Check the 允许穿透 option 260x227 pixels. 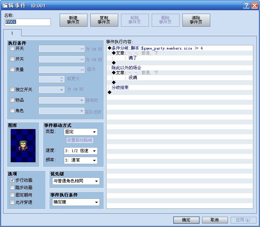12,202
